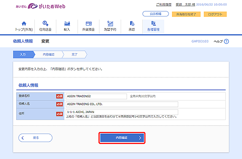Open the 輸入 import ship icon
Image resolution: width=242 pixels, height=159 pixels.
67,24
